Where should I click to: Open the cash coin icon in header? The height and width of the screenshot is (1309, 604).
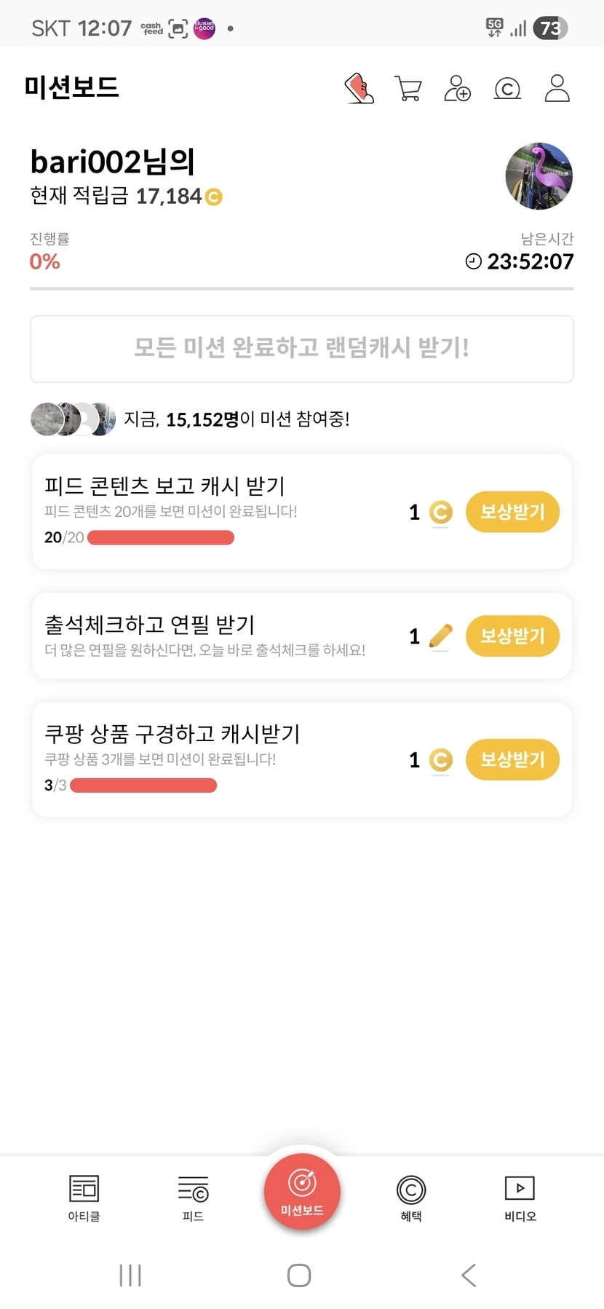(x=507, y=89)
